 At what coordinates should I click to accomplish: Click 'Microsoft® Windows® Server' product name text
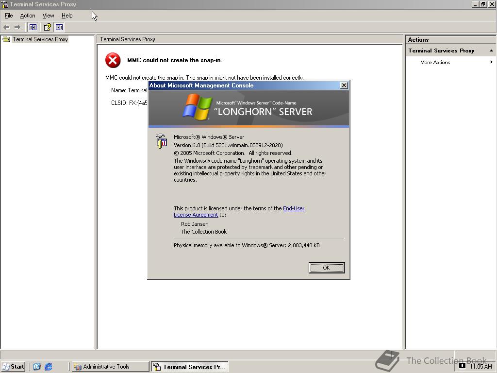(x=209, y=137)
